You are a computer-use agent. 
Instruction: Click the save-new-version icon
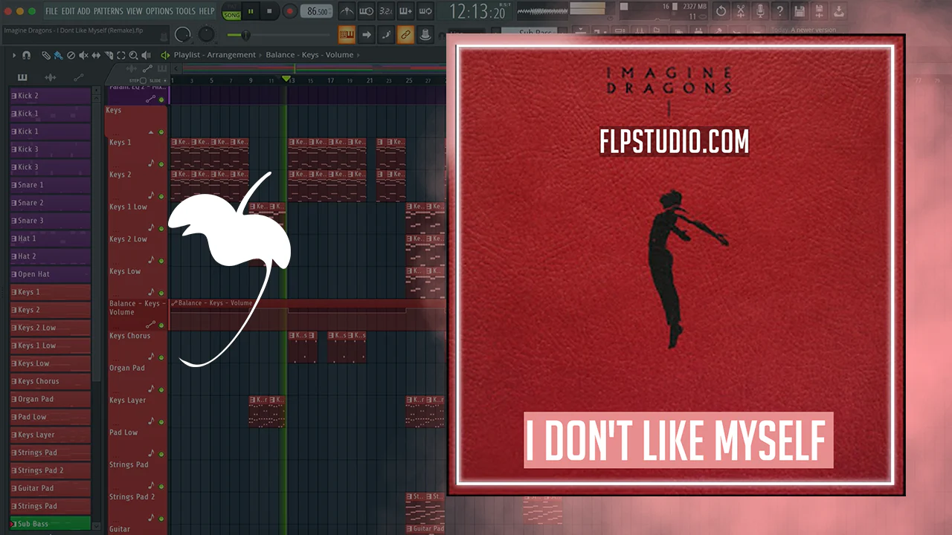click(x=819, y=11)
